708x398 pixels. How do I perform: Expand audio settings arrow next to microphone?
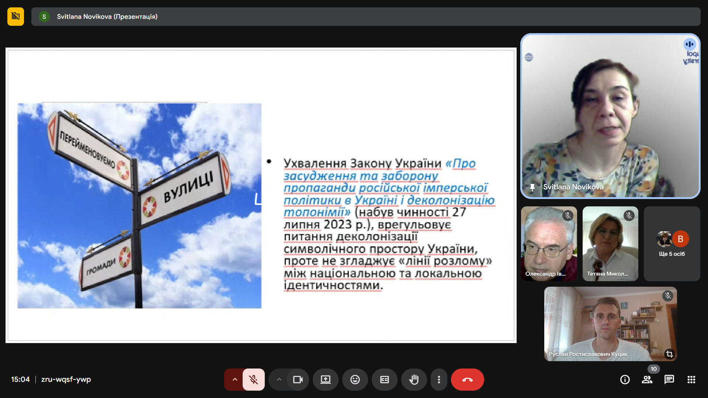235,379
